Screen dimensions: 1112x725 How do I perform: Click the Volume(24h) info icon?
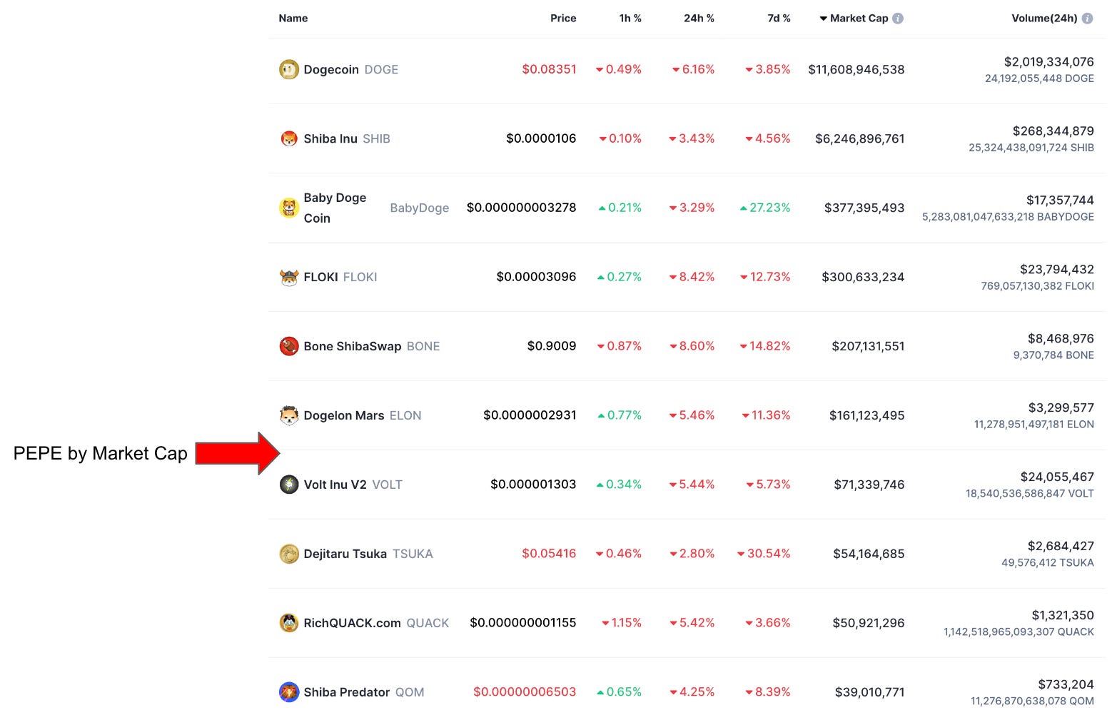coord(1086,18)
